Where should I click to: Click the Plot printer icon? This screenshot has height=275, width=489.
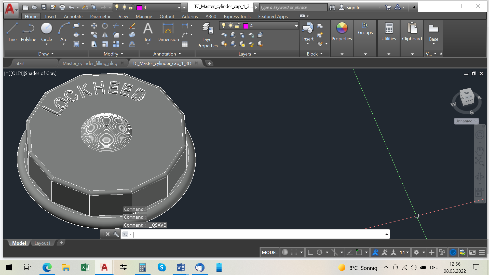coord(62,7)
